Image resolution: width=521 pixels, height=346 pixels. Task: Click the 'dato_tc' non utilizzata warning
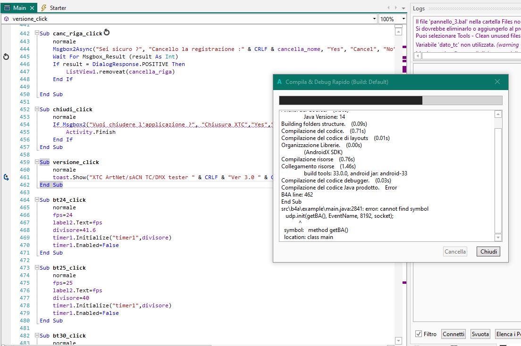pos(468,44)
